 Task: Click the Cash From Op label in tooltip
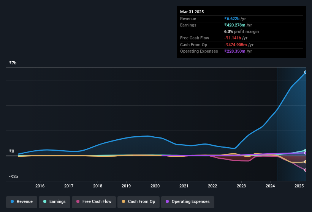[x=193, y=45]
